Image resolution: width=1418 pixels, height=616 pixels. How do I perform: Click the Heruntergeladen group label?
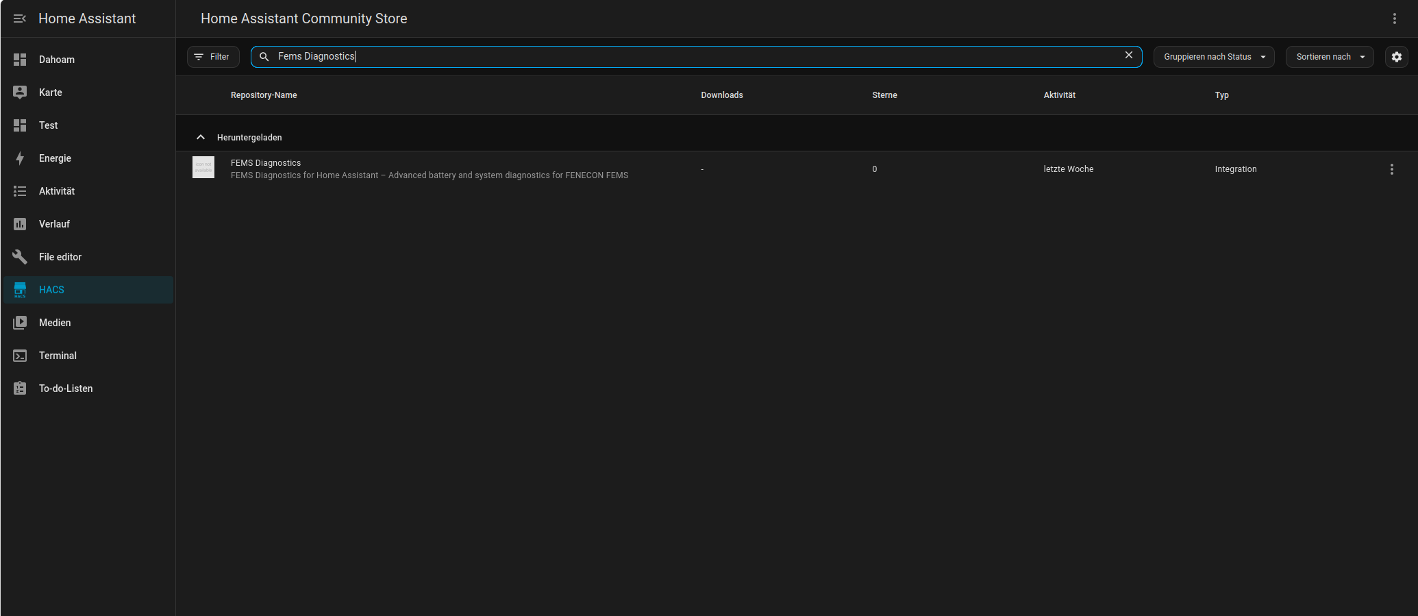(249, 138)
